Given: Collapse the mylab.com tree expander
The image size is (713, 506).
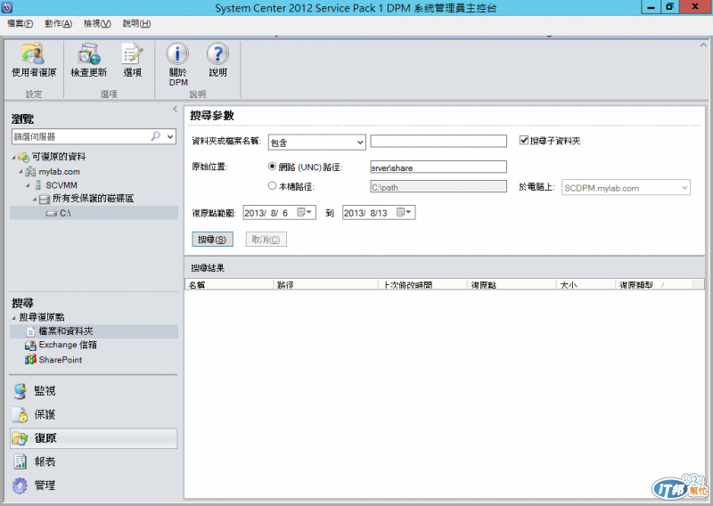Looking at the screenshot, I should (20, 172).
